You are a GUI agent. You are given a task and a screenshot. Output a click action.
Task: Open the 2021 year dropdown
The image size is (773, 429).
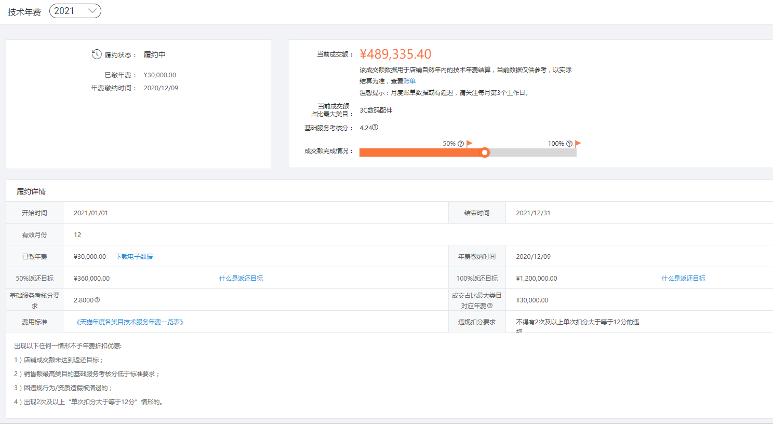coord(75,11)
